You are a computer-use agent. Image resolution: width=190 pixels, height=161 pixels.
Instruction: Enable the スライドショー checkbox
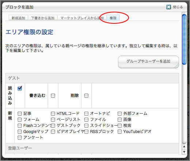86,126
